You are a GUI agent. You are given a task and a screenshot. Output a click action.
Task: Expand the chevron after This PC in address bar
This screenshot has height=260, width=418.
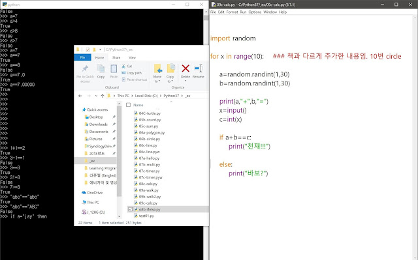(x=132, y=96)
